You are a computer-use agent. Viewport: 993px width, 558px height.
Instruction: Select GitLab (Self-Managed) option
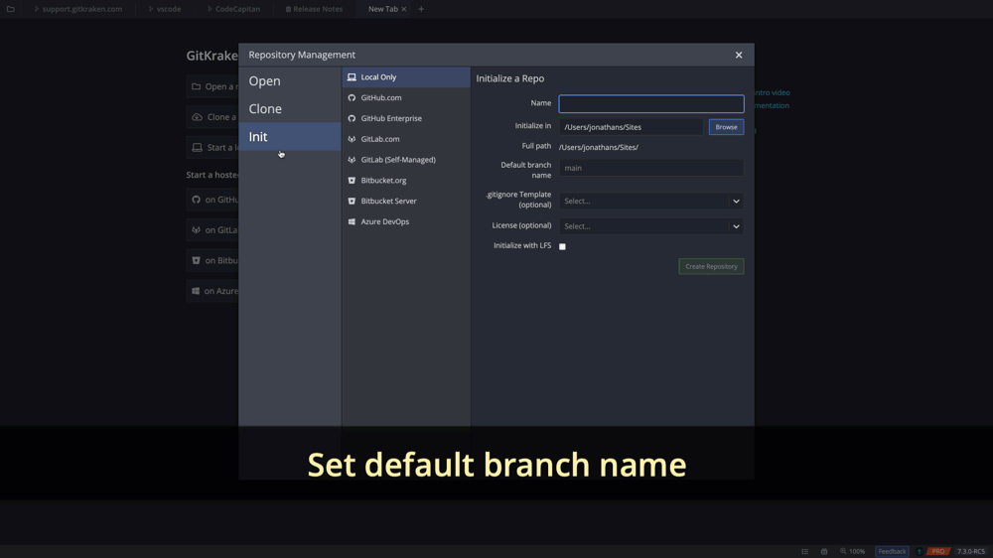pos(406,160)
